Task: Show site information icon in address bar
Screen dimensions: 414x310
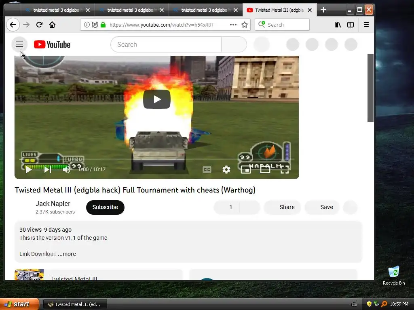Action: coord(87,25)
